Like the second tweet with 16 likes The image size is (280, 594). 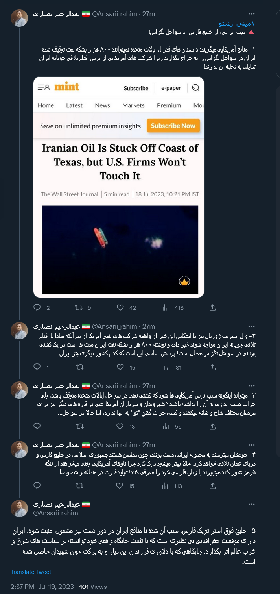click(120, 367)
